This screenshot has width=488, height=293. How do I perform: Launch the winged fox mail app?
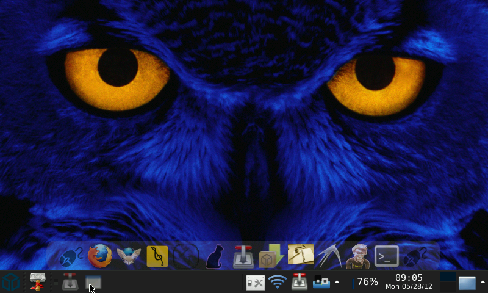[x=129, y=256]
